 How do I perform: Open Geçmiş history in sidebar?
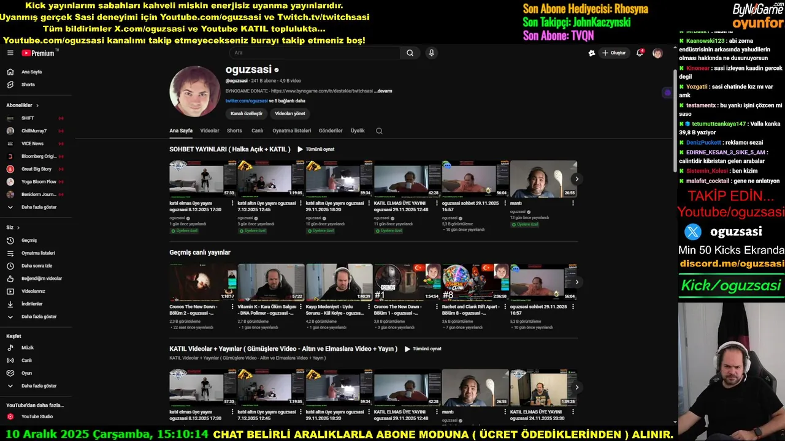29,240
